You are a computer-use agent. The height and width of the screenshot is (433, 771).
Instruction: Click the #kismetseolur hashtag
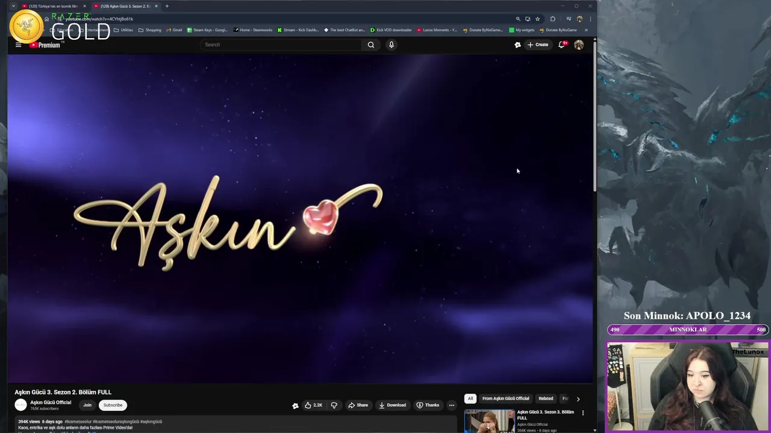(x=79, y=422)
